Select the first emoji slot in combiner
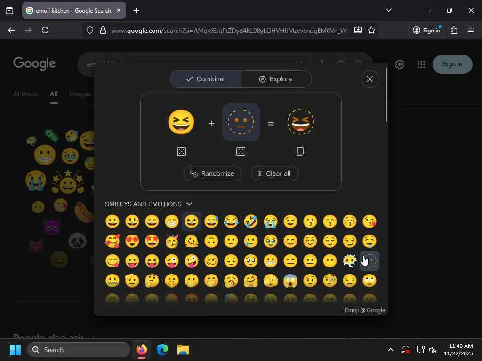This screenshot has height=361, width=482. (x=181, y=122)
